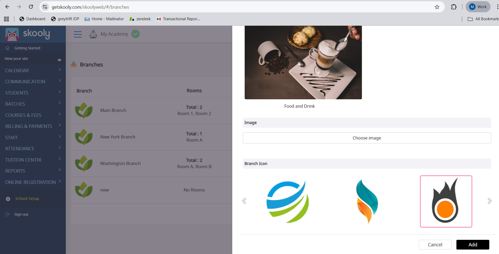Click the skooly owl logo
This screenshot has height=254, width=499.
tap(12, 34)
